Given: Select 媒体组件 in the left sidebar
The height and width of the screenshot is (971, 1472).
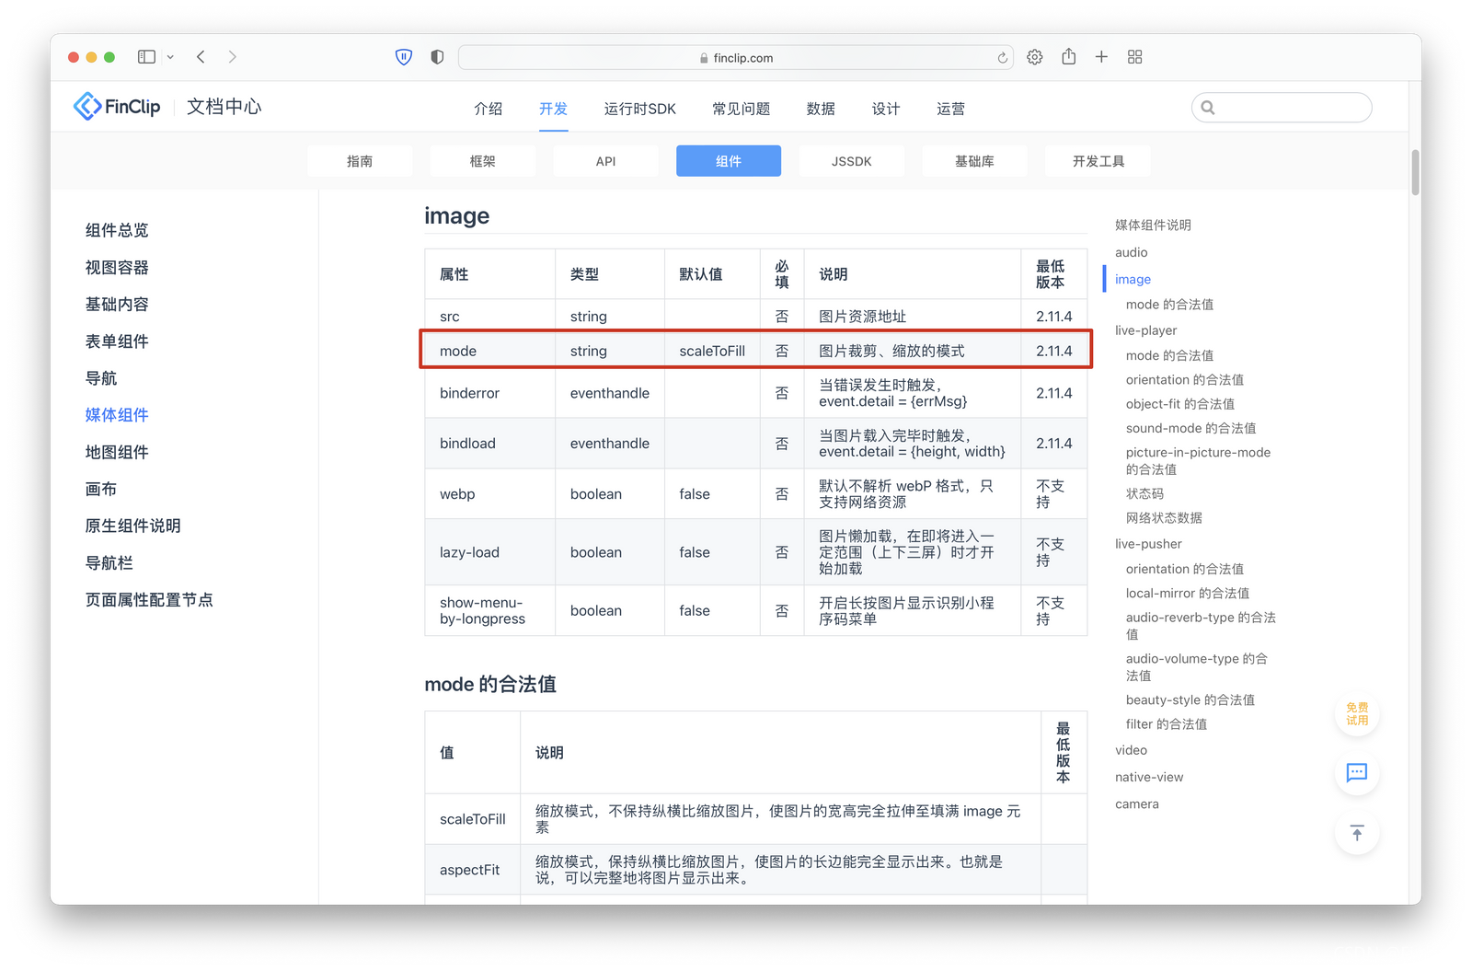Looking at the screenshot, I should [116, 414].
